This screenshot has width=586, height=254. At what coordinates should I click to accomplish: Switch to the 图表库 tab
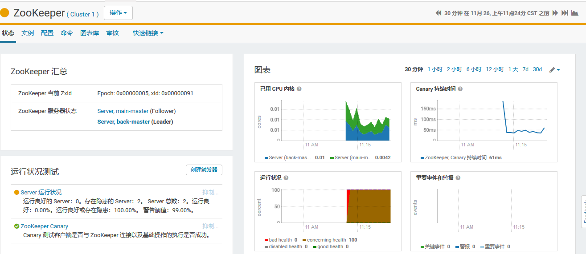(x=90, y=33)
